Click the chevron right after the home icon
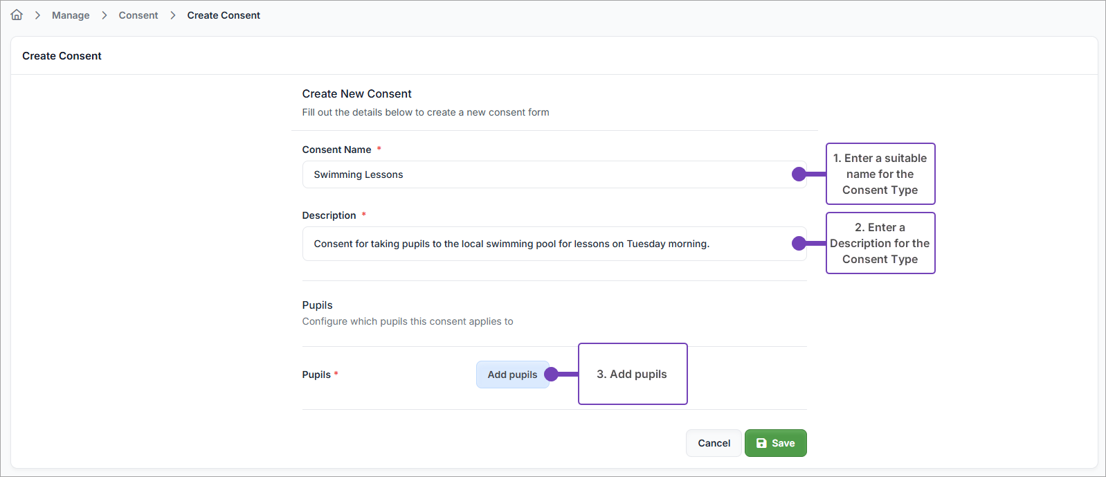Image resolution: width=1106 pixels, height=477 pixels. coord(37,15)
